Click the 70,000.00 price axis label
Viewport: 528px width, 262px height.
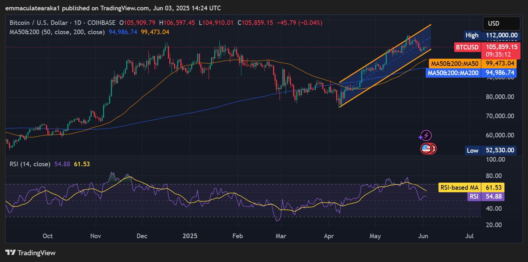pos(500,116)
